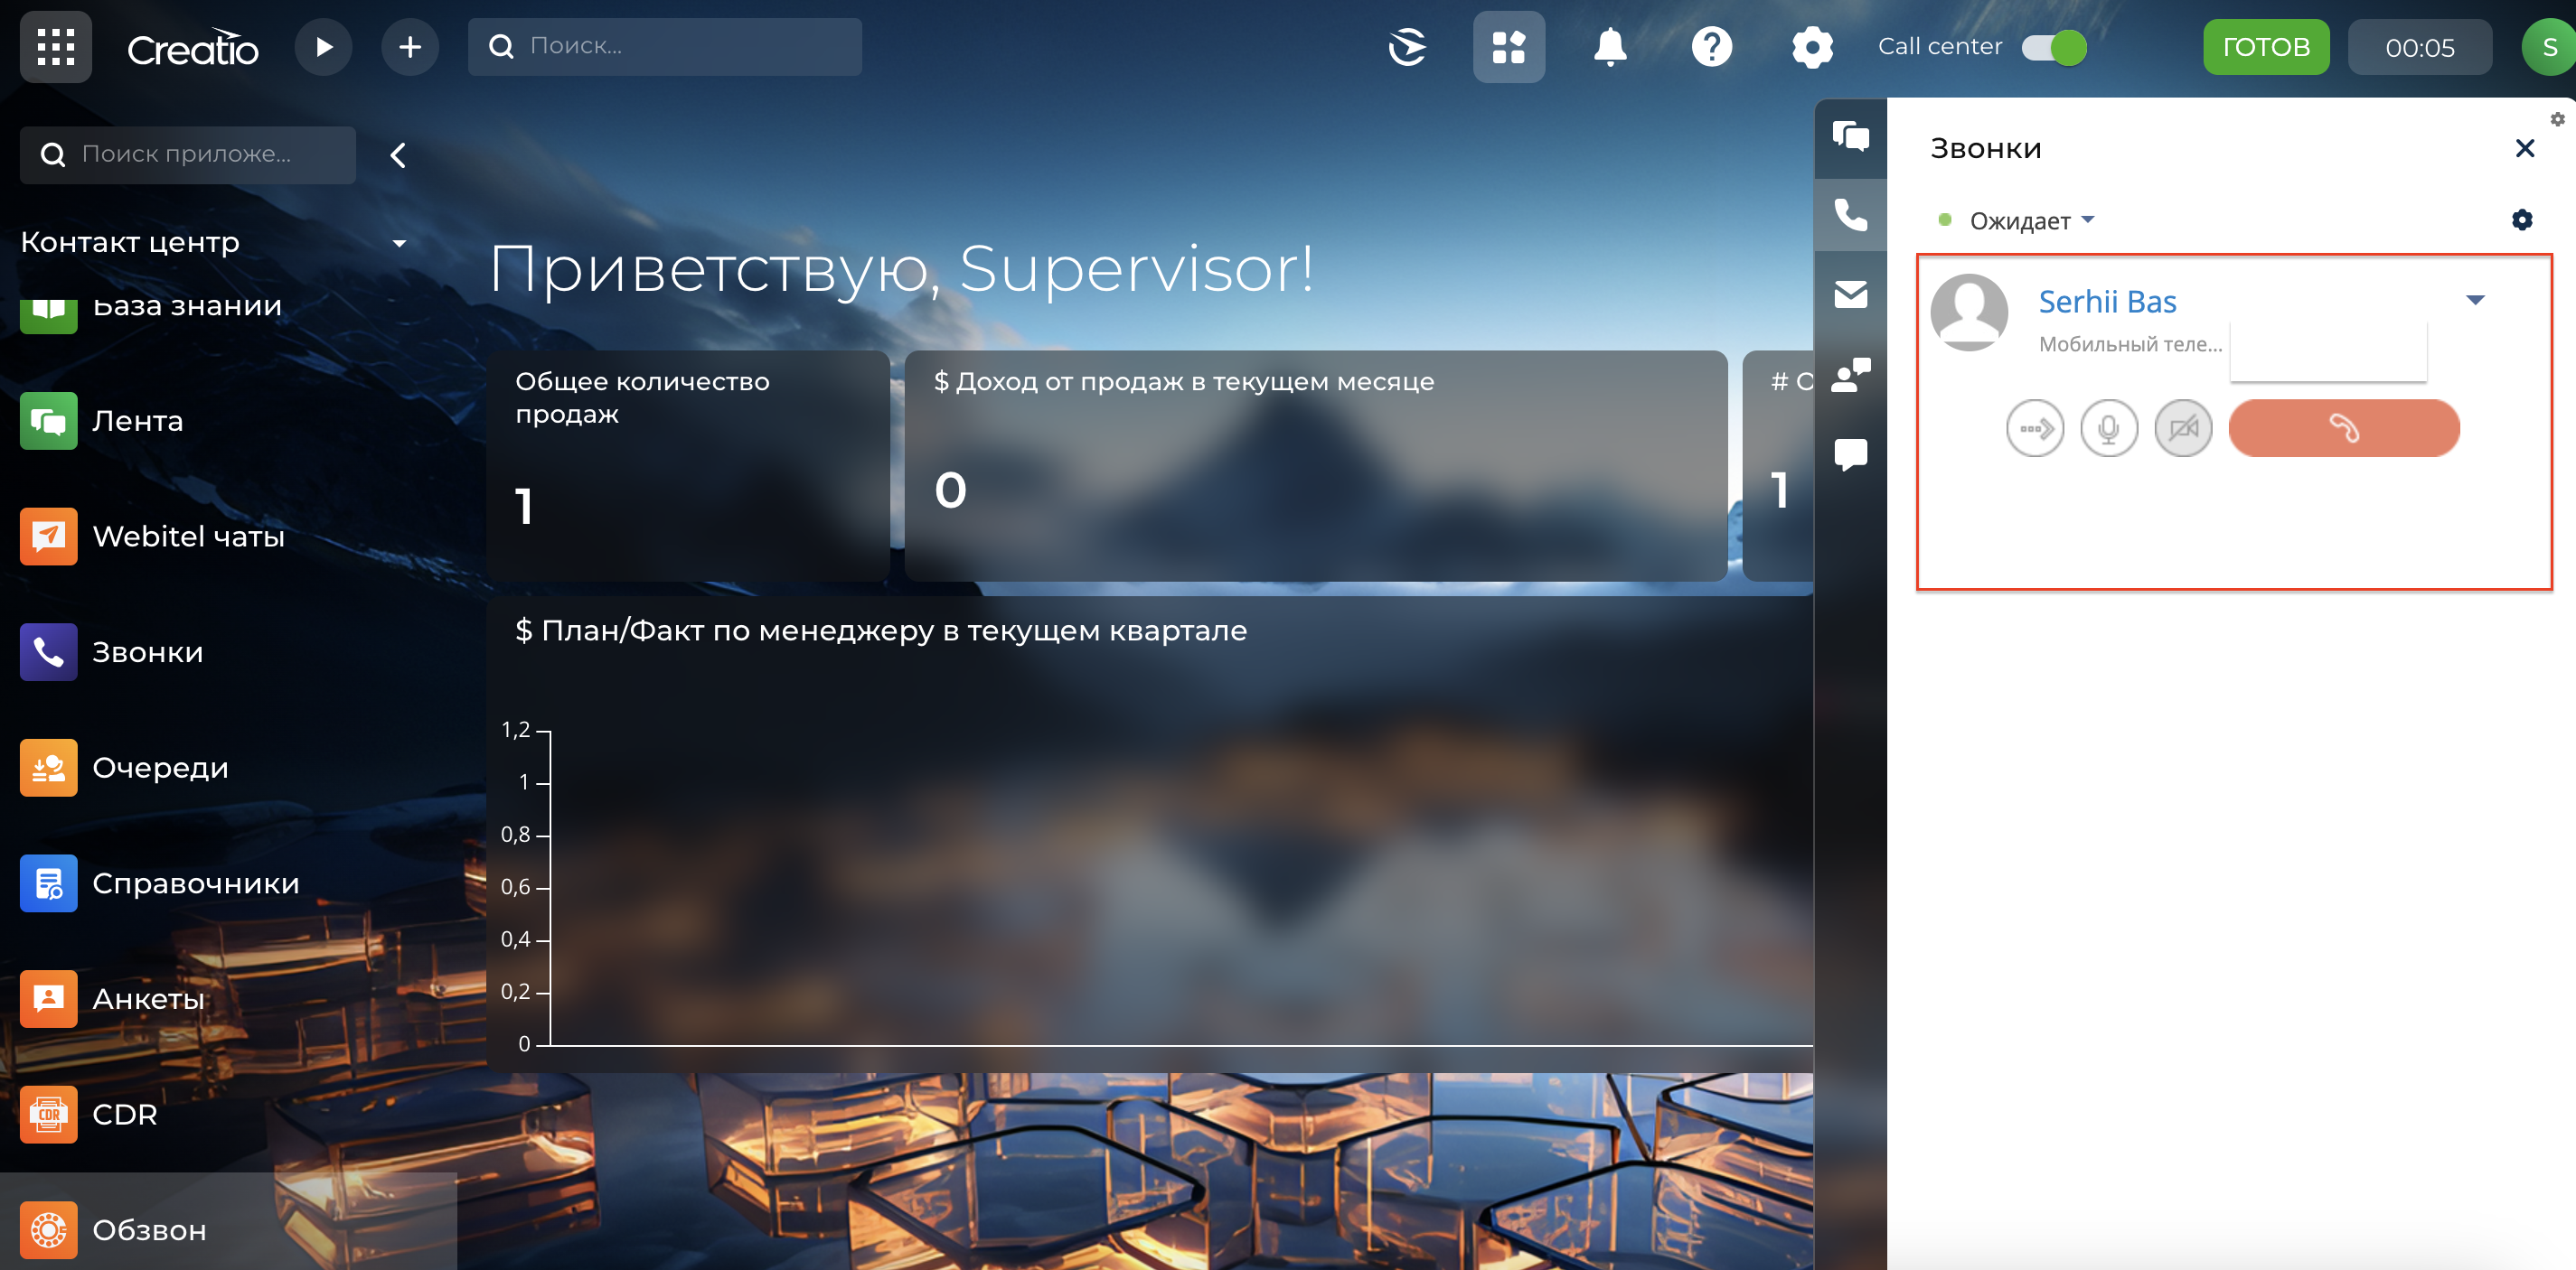Open the app launcher grid

pyautogui.click(x=56, y=47)
